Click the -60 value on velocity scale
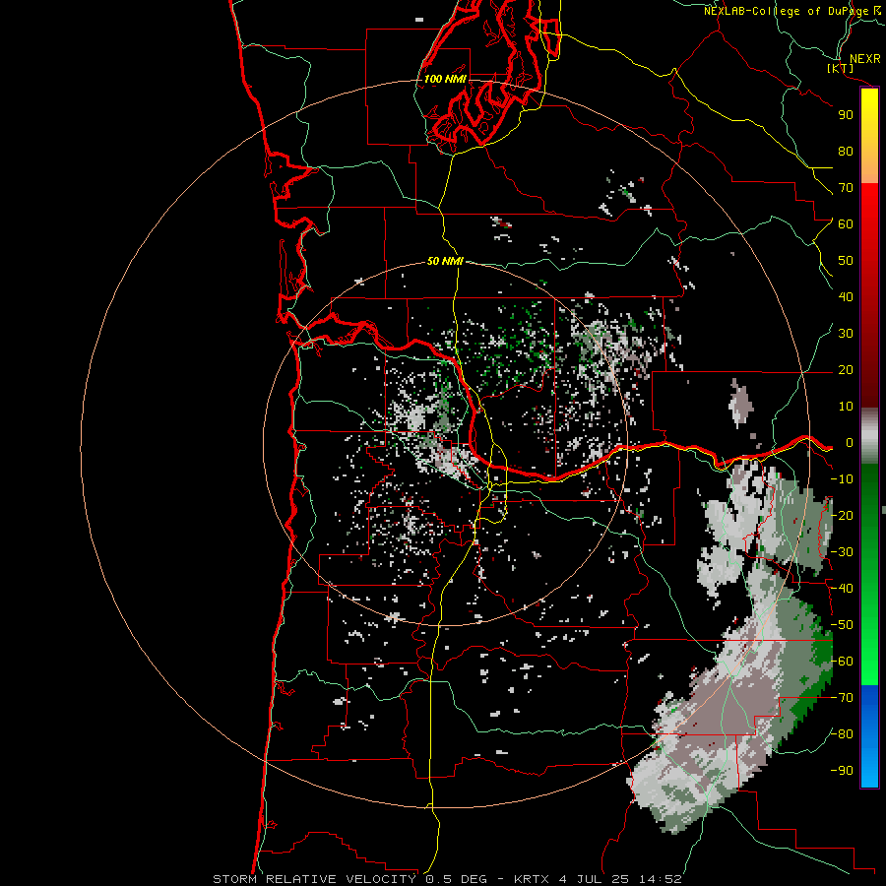886x886 pixels. (842, 662)
